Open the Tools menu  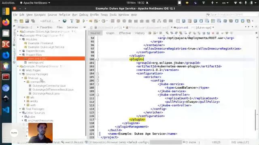[x=113, y=14]
